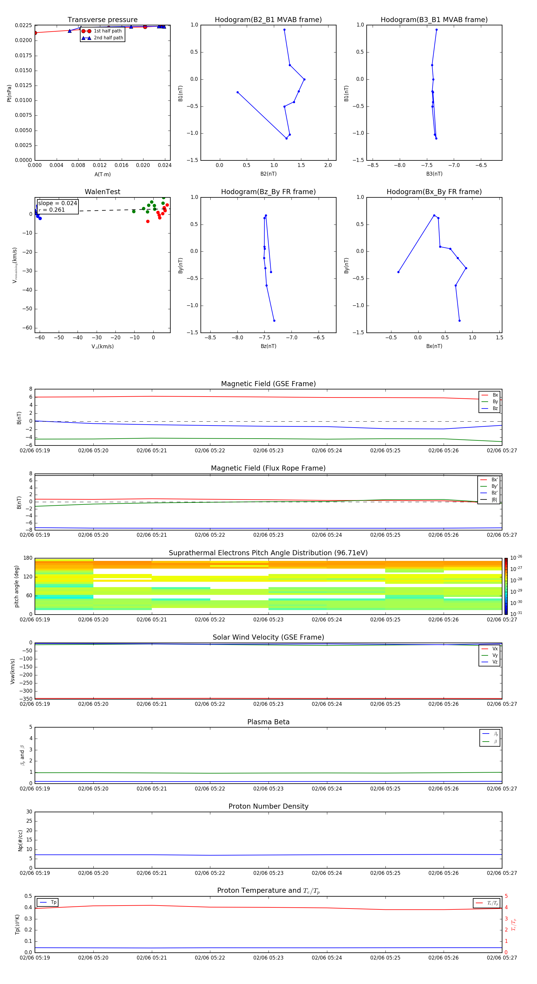Click the 'Hodogram(Bx_By FR frame)' title
Image resolution: width=537 pixels, height=984 pixels.
[434, 192]
